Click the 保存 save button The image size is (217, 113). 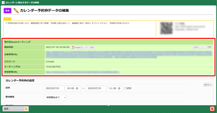[15, 109]
